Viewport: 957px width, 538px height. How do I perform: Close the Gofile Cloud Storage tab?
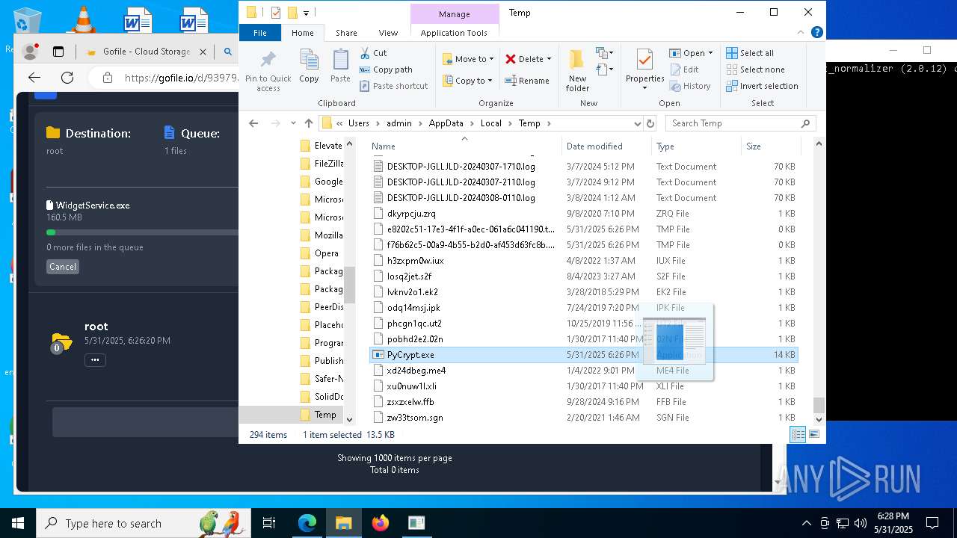[203, 52]
